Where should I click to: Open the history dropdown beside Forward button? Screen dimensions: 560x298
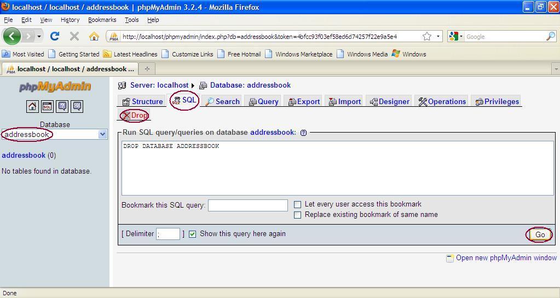point(39,37)
